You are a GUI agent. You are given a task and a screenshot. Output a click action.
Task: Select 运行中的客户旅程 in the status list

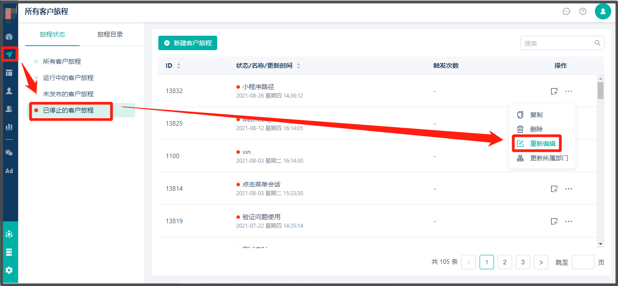point(68,78)
